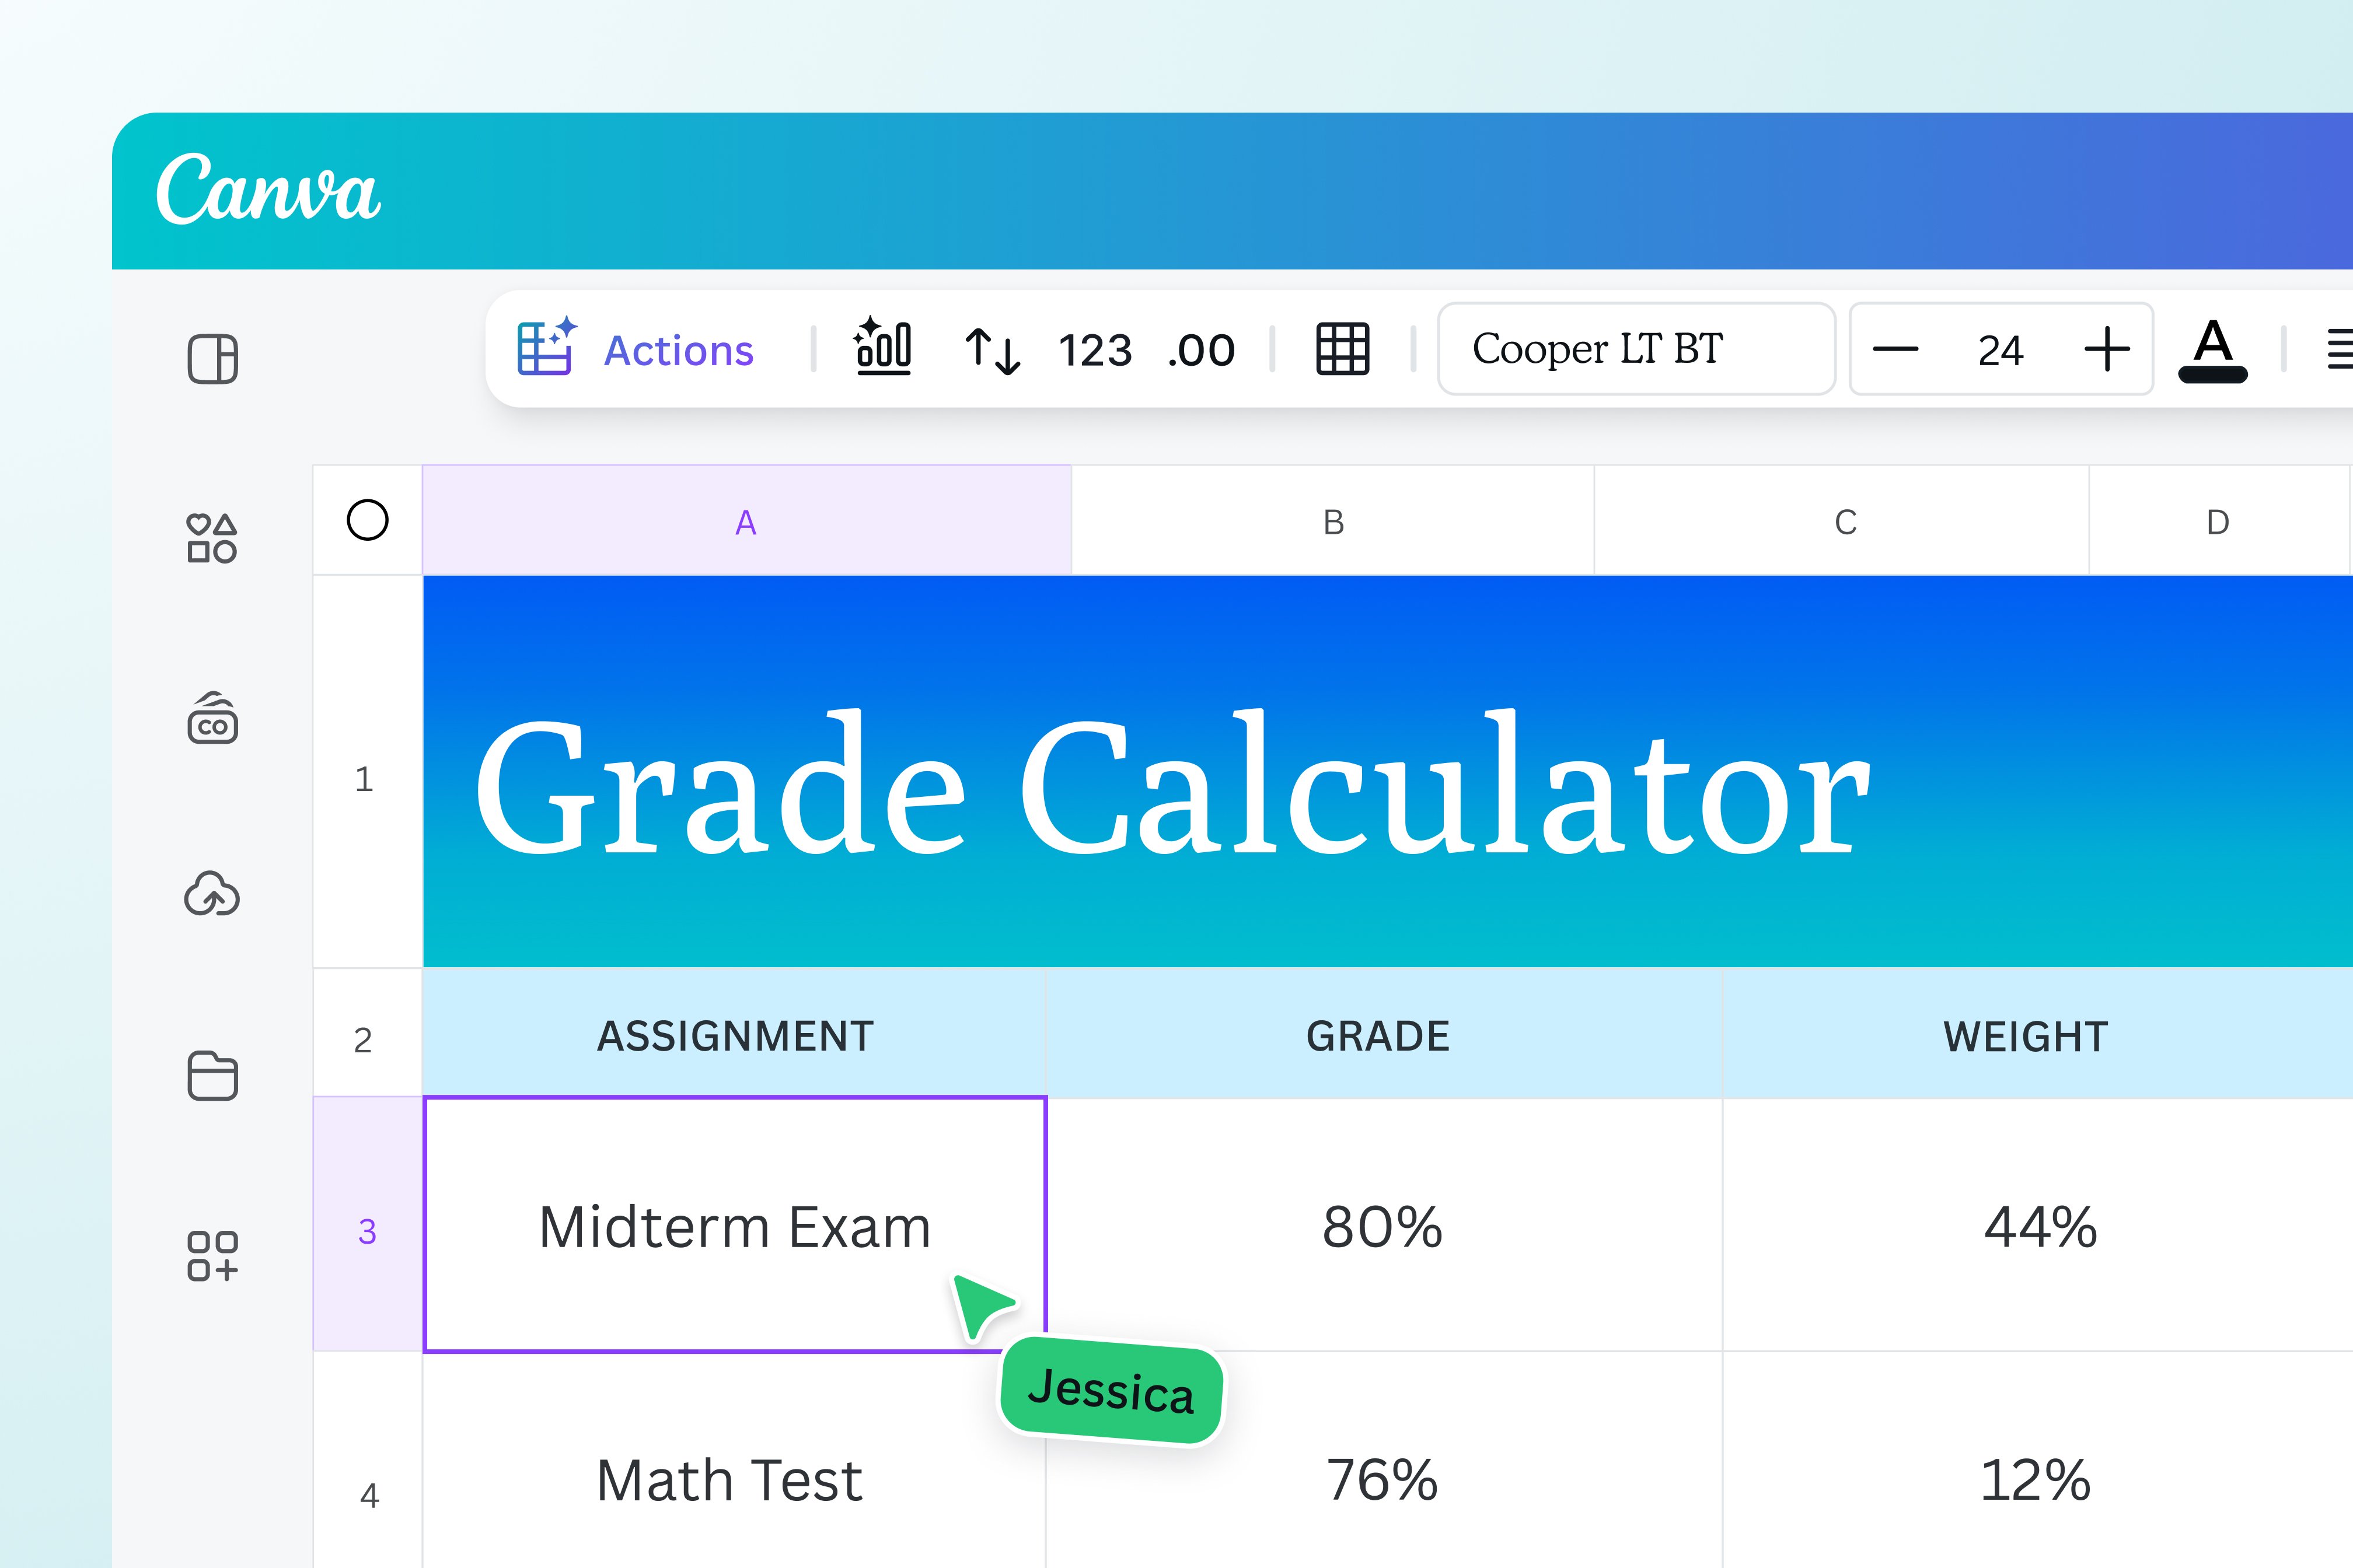This screenshot has width=2353, height=1568.
Task: Click the sort arrows icon
Action: 993,350
